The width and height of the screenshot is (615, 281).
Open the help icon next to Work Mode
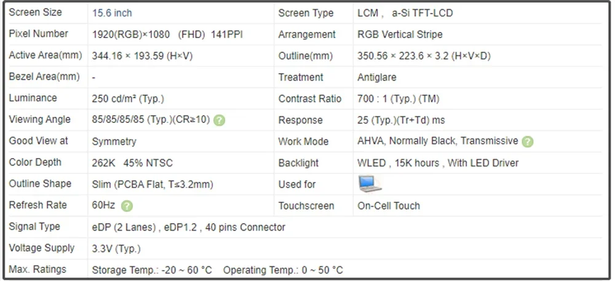coord(528,141)
